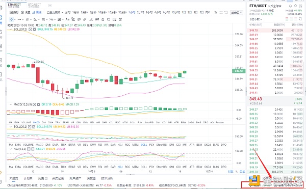
Task: Switch to the BTC/USDT chart tab
Action: (x=34, y=6)
